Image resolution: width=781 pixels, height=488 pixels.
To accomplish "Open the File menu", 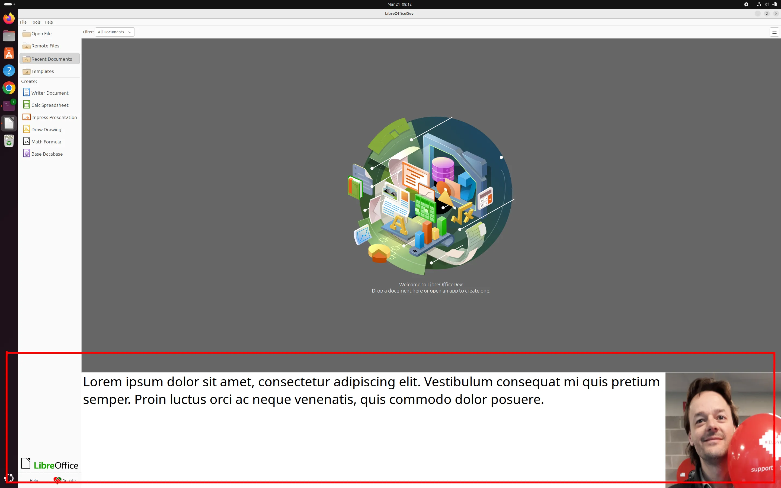I will 23,22.
